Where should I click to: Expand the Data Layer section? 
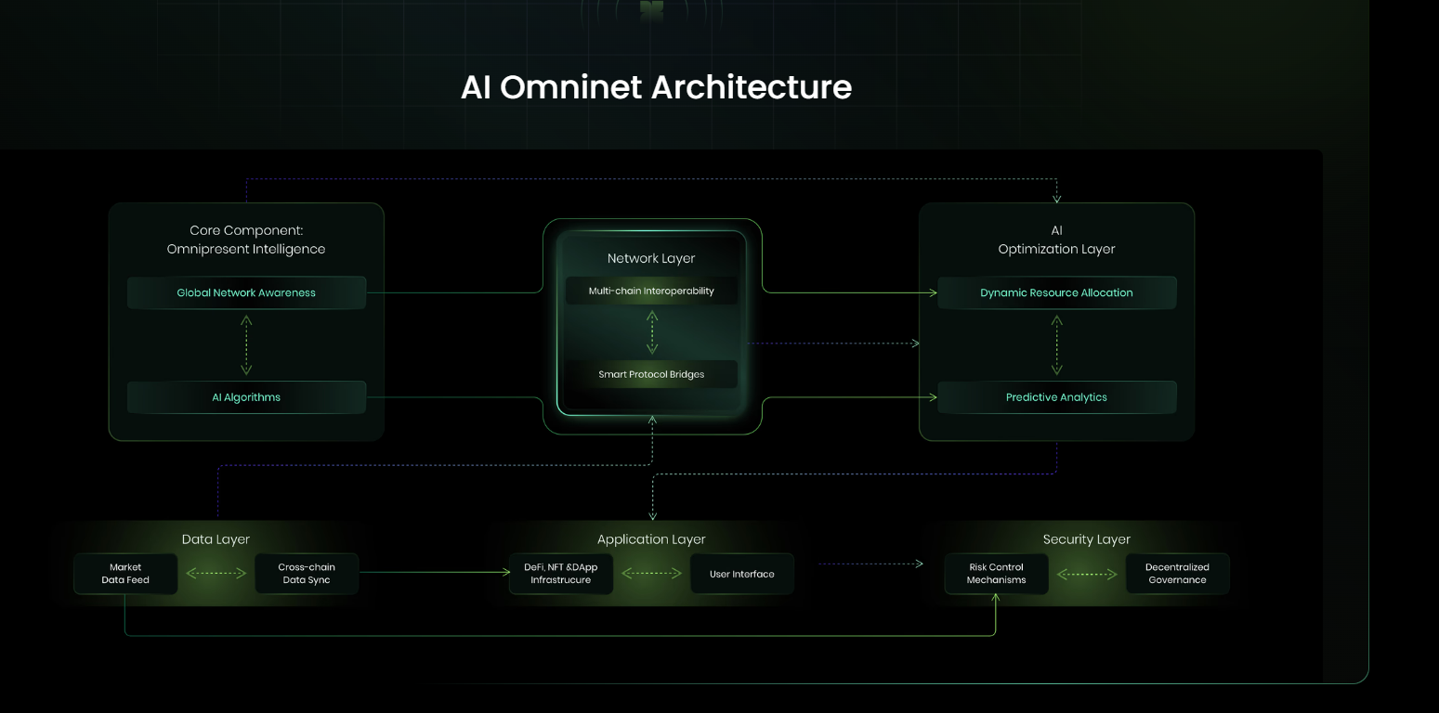click(x=216, y=538)
